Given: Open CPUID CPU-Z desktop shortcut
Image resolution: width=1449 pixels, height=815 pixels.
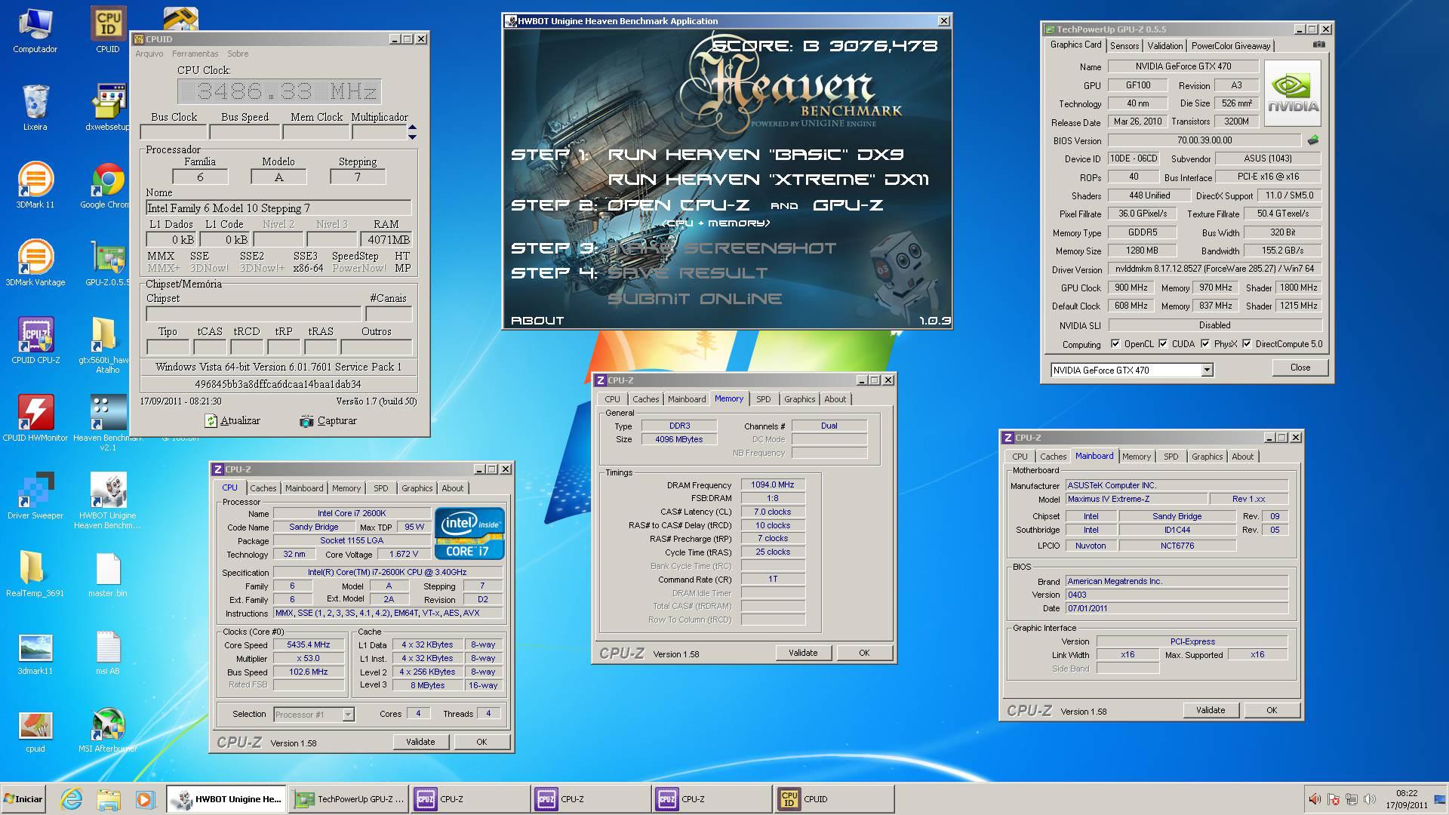Looking at the screenshot, I should 35,341.
